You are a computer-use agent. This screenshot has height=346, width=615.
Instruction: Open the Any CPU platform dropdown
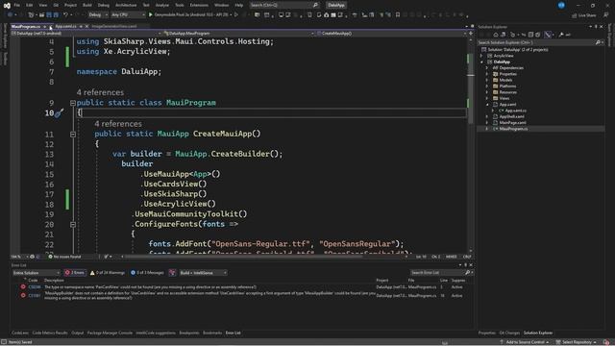128,15
